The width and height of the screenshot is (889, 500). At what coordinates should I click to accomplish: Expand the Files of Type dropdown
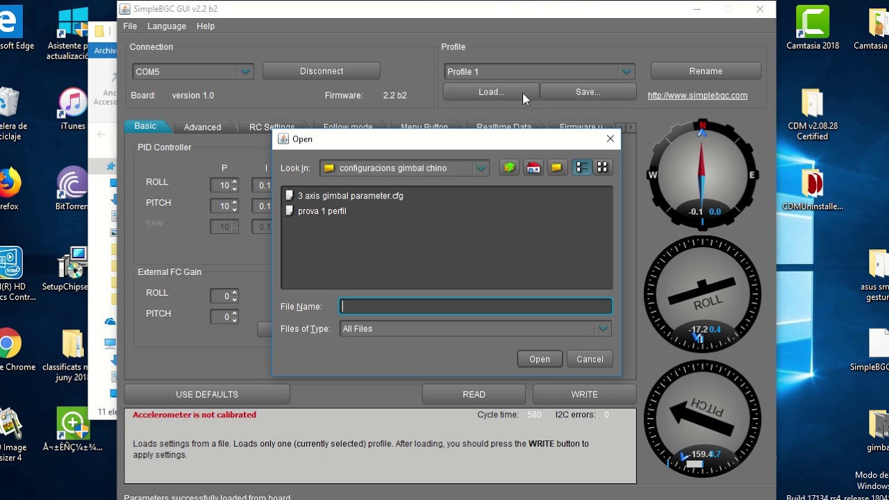click(x=603, y=328)
